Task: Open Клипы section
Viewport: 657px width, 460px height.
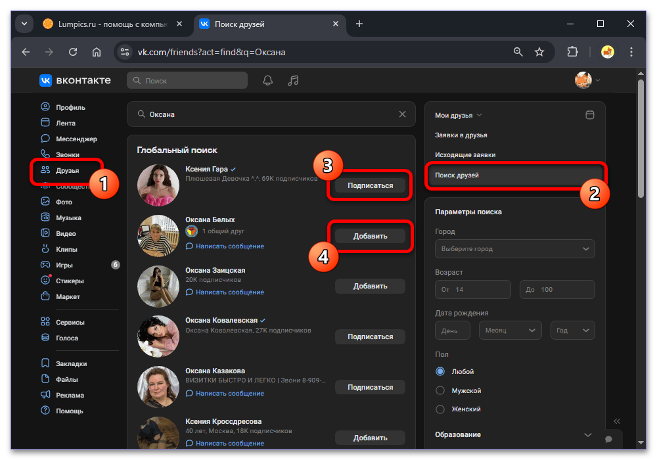Action: 59,249
